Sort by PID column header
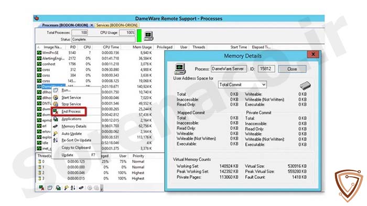The height and width of the screenshot is (206, 367). click(73, 47)
